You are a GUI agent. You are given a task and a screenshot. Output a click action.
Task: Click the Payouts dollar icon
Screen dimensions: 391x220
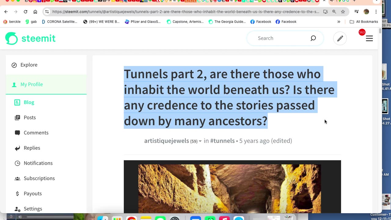(17, 194)
